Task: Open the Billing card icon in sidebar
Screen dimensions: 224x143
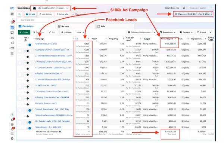Action: (x=12, y=48)
